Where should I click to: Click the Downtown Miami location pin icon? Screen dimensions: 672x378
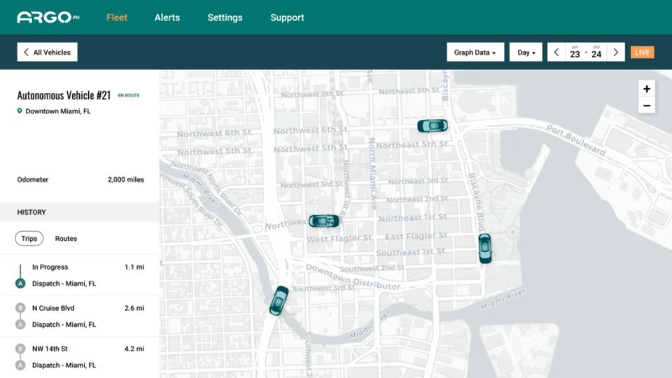[20, 111]
